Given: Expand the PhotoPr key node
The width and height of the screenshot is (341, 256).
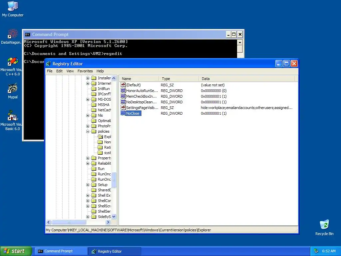Looking at the screenshot, I should click(x=88, y=126).
